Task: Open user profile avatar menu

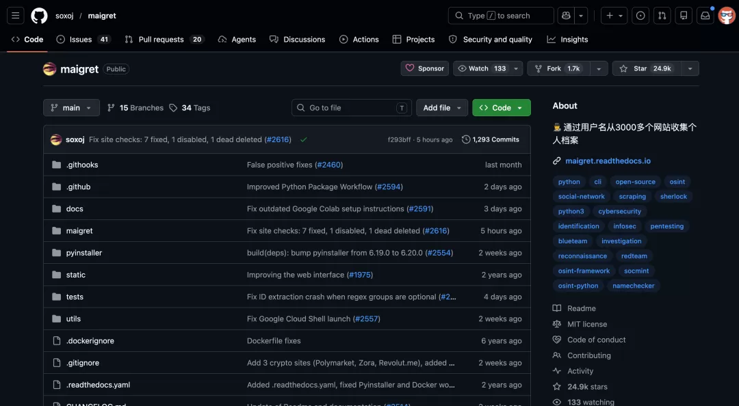Action: click(727, 16)
